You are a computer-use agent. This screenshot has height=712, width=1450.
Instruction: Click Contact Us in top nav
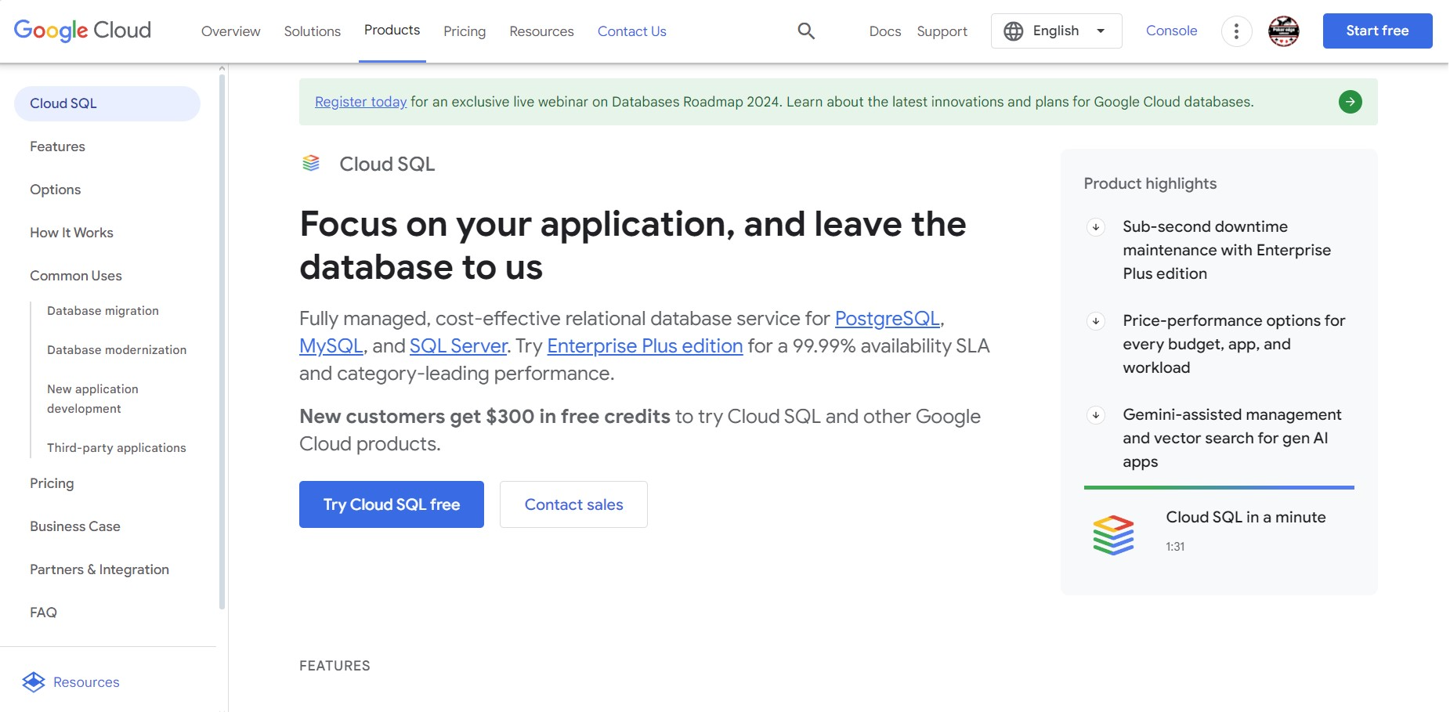[x=631, y=31]
